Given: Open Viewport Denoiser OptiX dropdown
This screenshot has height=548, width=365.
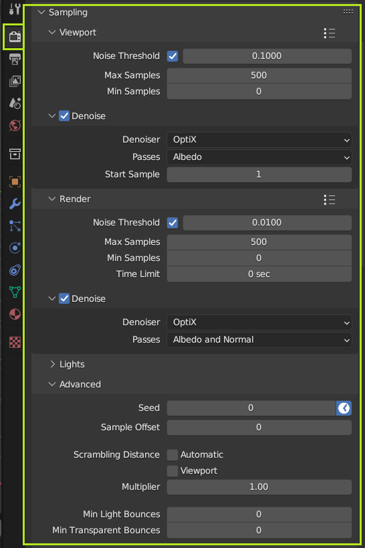Looking at the screenshot, I should pyautogui.click(x=259, y=140).
